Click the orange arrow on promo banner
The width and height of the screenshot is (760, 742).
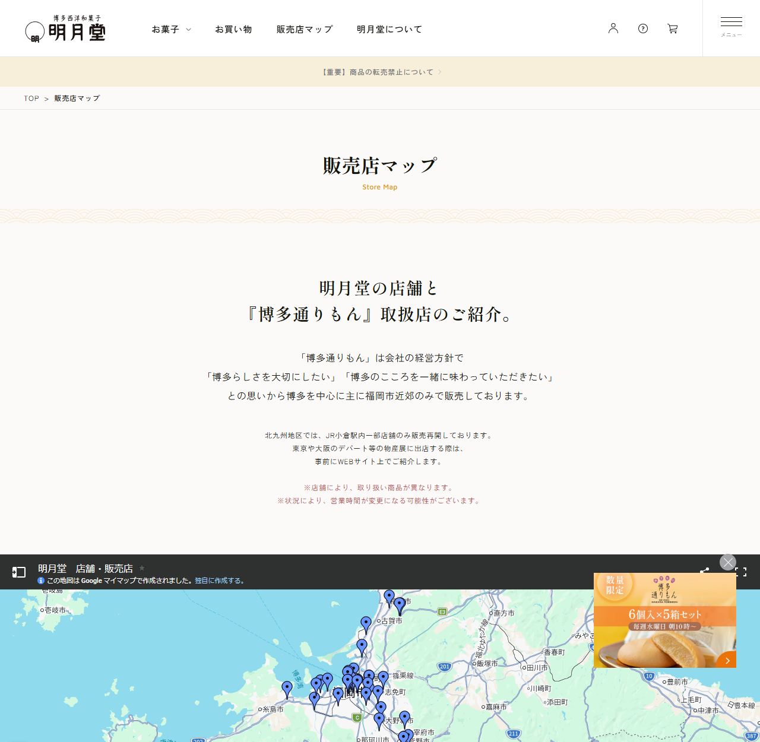[727, 660]
